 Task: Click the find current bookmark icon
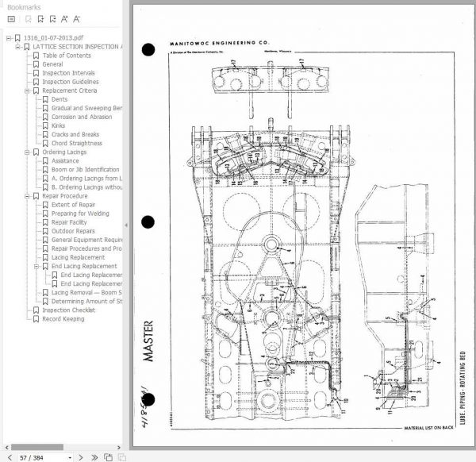[x=52, y=19]
